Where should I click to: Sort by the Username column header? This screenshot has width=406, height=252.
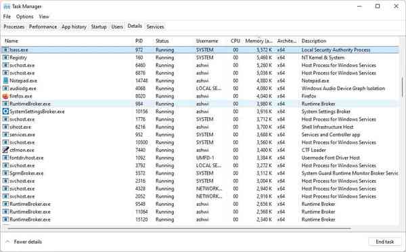[207, 41]
